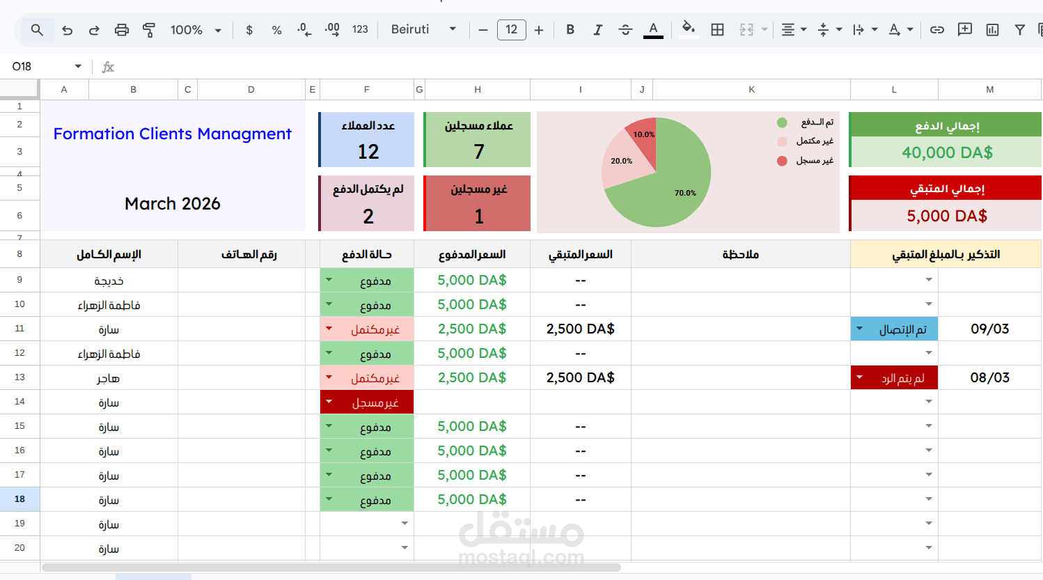Image resolution: width=1043 pixels, height=580 pixels.
Task: Select the name cell هاجر
Action: [x=109, y=378]
